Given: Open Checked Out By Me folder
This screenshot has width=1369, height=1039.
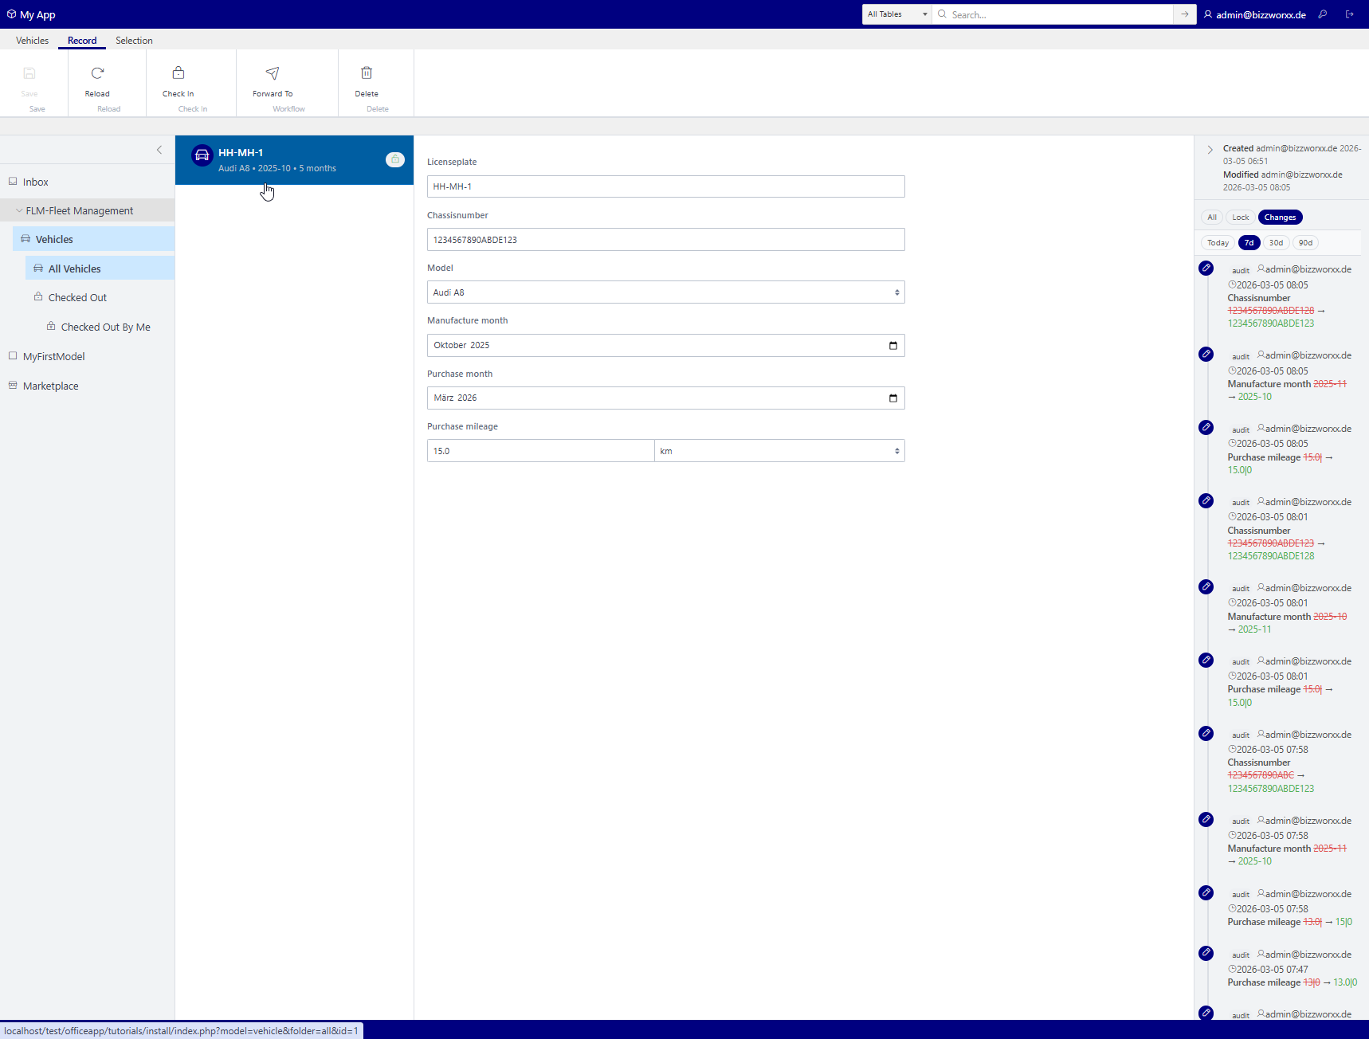Looking at the screenshot, I should tap(105, 327).
